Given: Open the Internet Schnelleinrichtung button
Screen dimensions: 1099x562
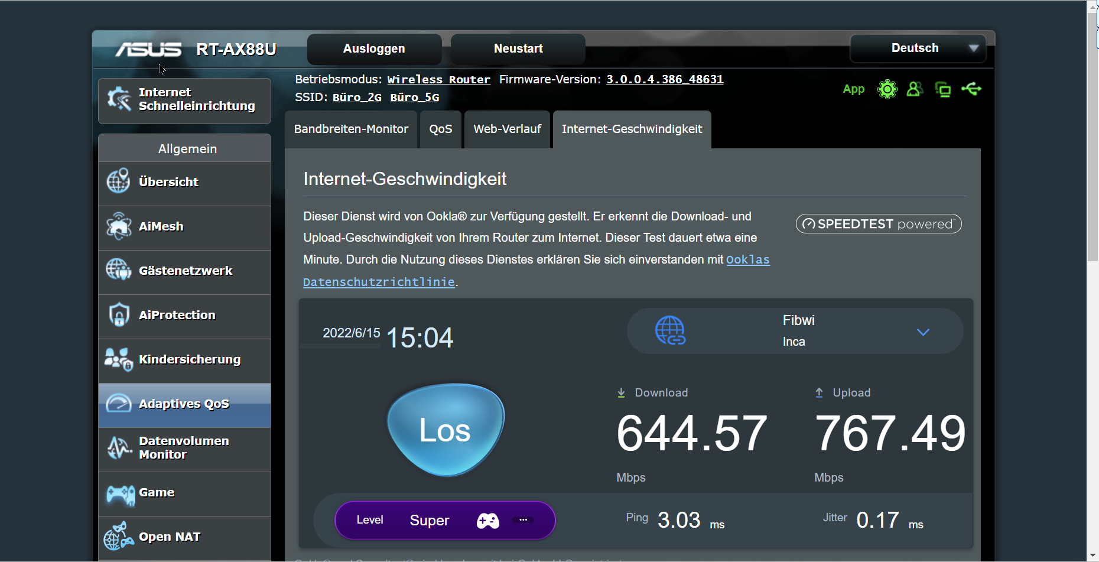Looking at the screenshot, I should click(184, 100).
